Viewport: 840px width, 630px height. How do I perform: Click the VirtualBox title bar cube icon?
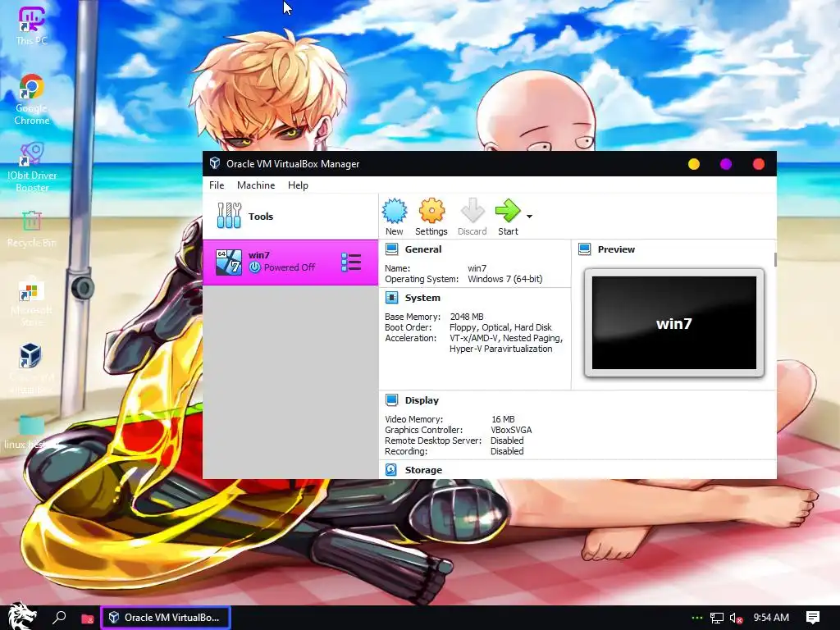[215, 163]
